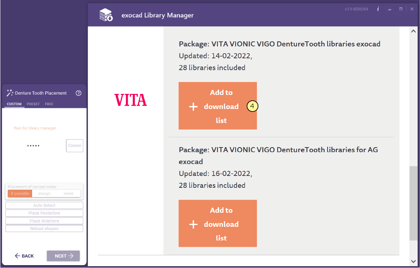
Task: Click the exocad Library Manager logo icon
Action: point(106,15)
